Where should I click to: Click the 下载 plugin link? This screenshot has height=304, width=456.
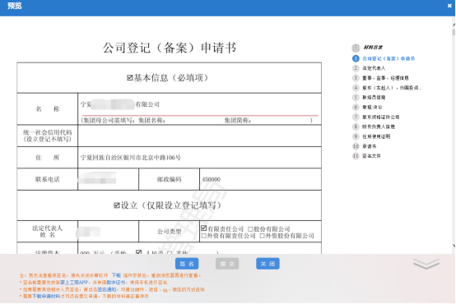(x=116, y=275)
